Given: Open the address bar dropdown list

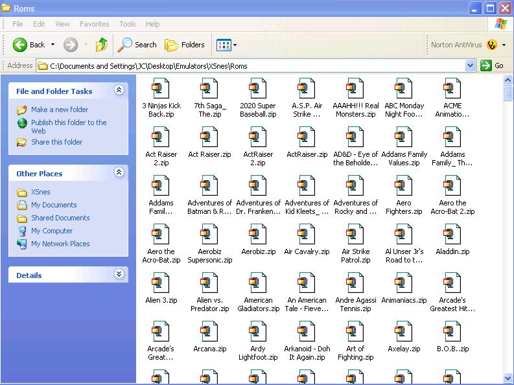Looking at the screenshot, I should point(470,65).
